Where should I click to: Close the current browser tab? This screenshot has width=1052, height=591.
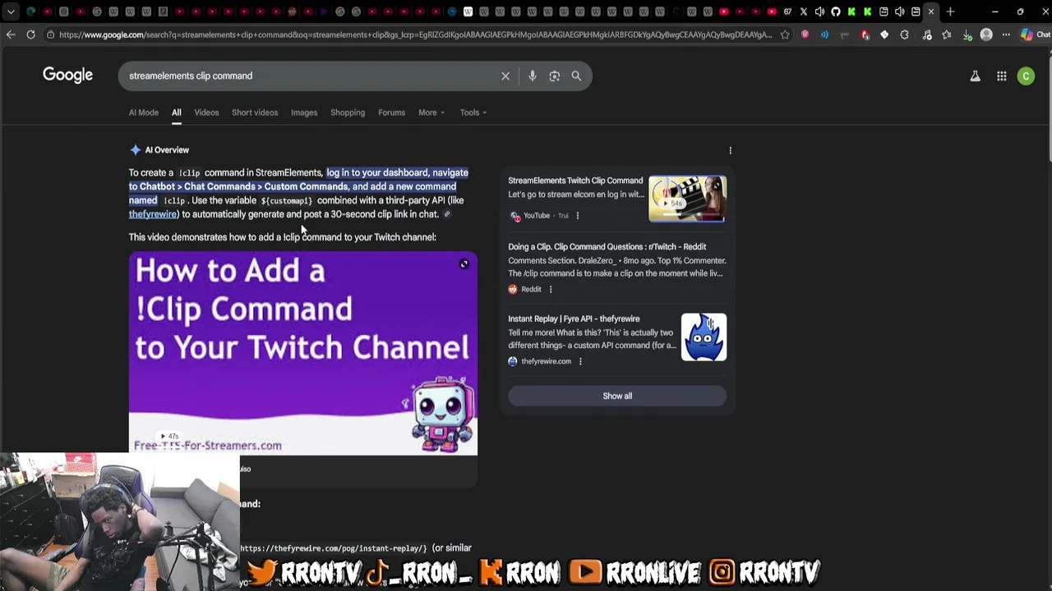tap(931, 11)
